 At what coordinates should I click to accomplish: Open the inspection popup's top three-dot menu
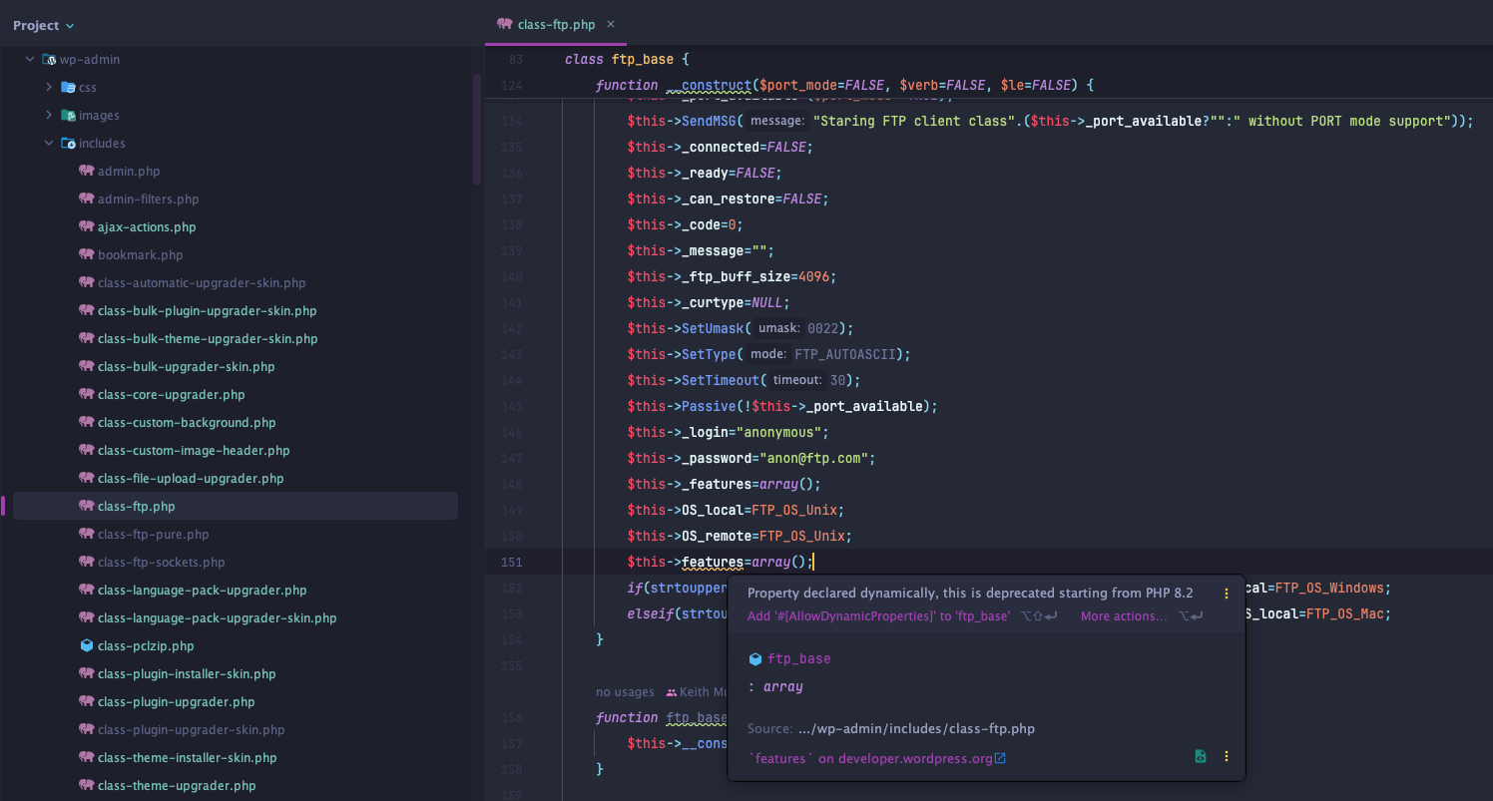click(x=1227, y=594)
